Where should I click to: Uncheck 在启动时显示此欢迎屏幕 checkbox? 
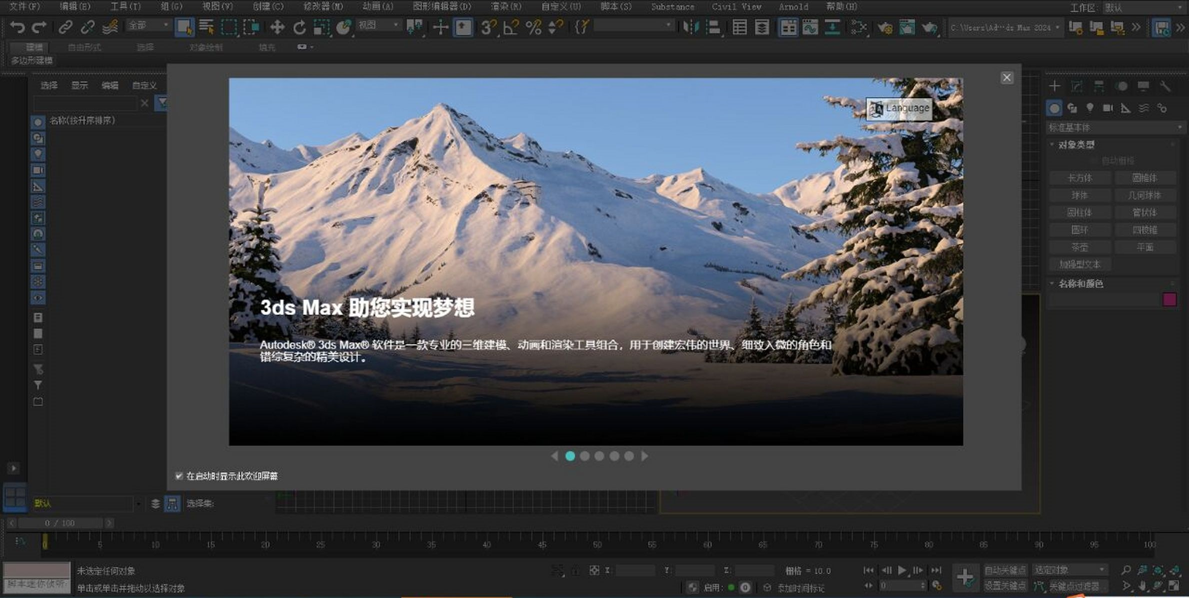(178, 476)
